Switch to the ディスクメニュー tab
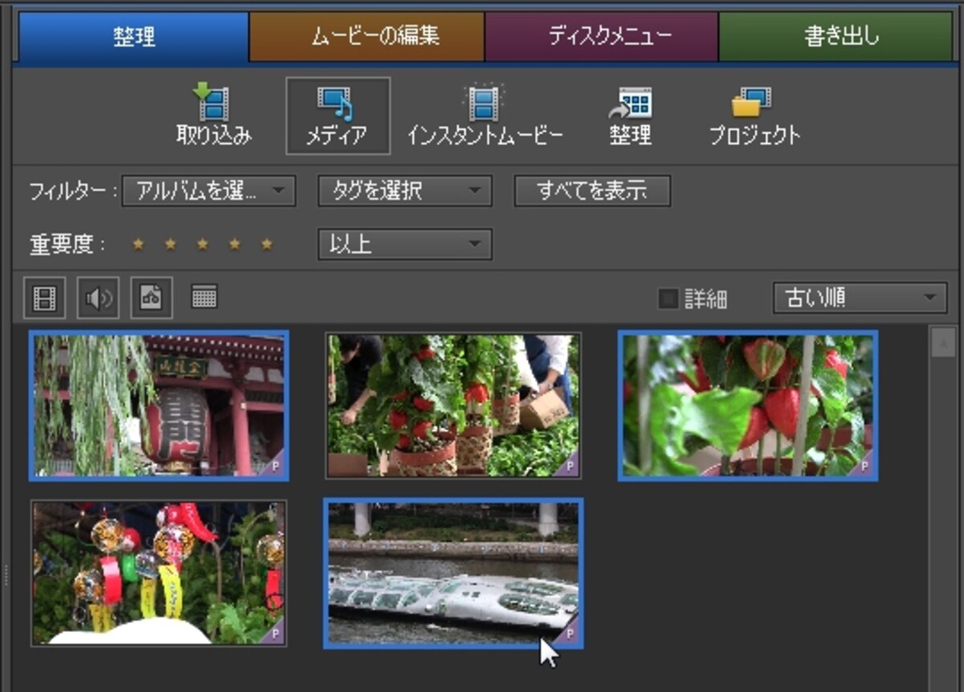The width and height of the screenshot is (964, 692). click(x=602, y=37)
